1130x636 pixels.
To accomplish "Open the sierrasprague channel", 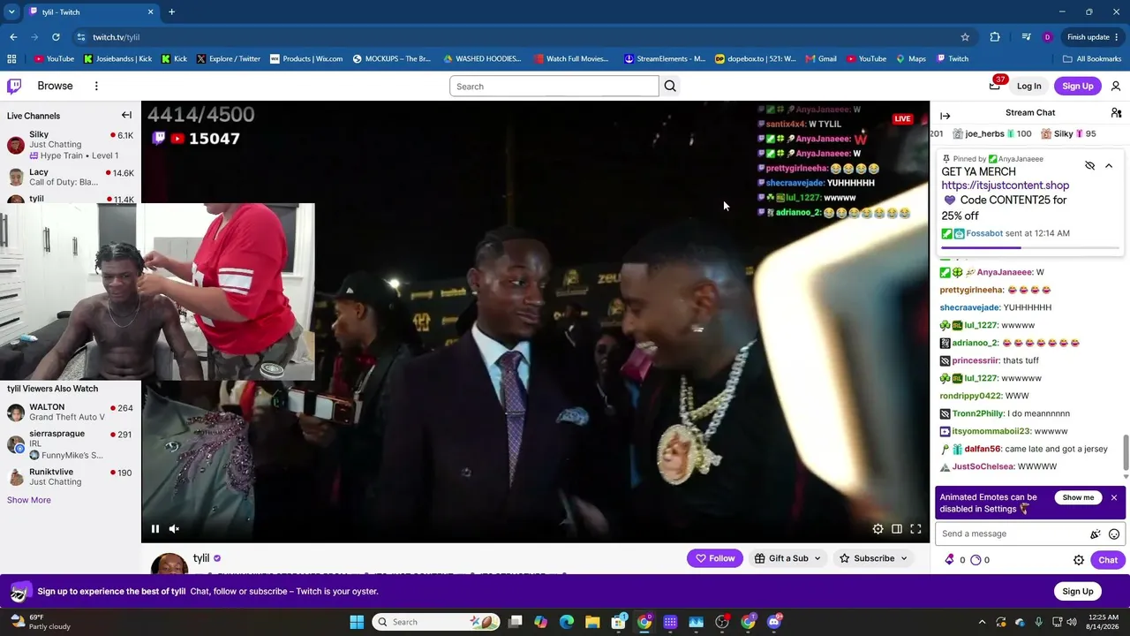I will click(x=71, y=444).
